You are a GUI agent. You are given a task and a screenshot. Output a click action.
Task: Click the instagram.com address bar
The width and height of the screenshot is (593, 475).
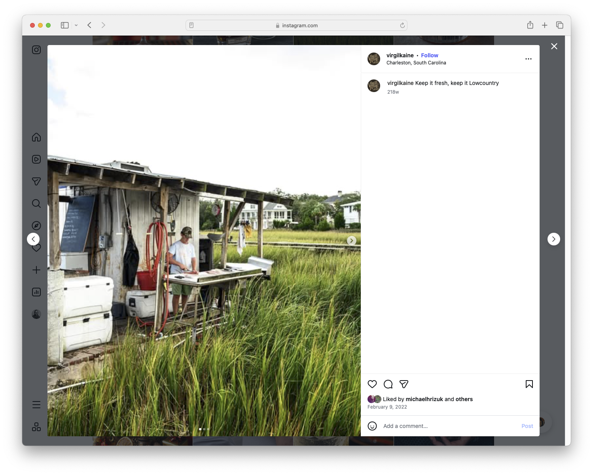click(x=297, y=25)
